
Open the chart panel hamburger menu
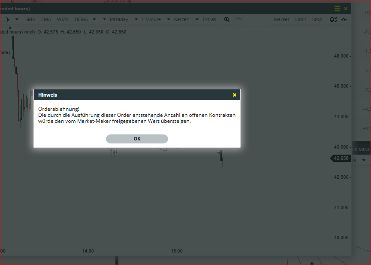click(x=337, y=9)
